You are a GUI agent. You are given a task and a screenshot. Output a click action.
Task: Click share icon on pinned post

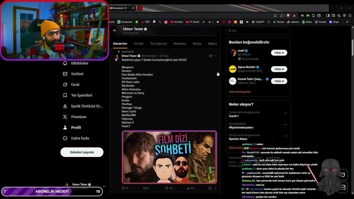coord(215,188)
